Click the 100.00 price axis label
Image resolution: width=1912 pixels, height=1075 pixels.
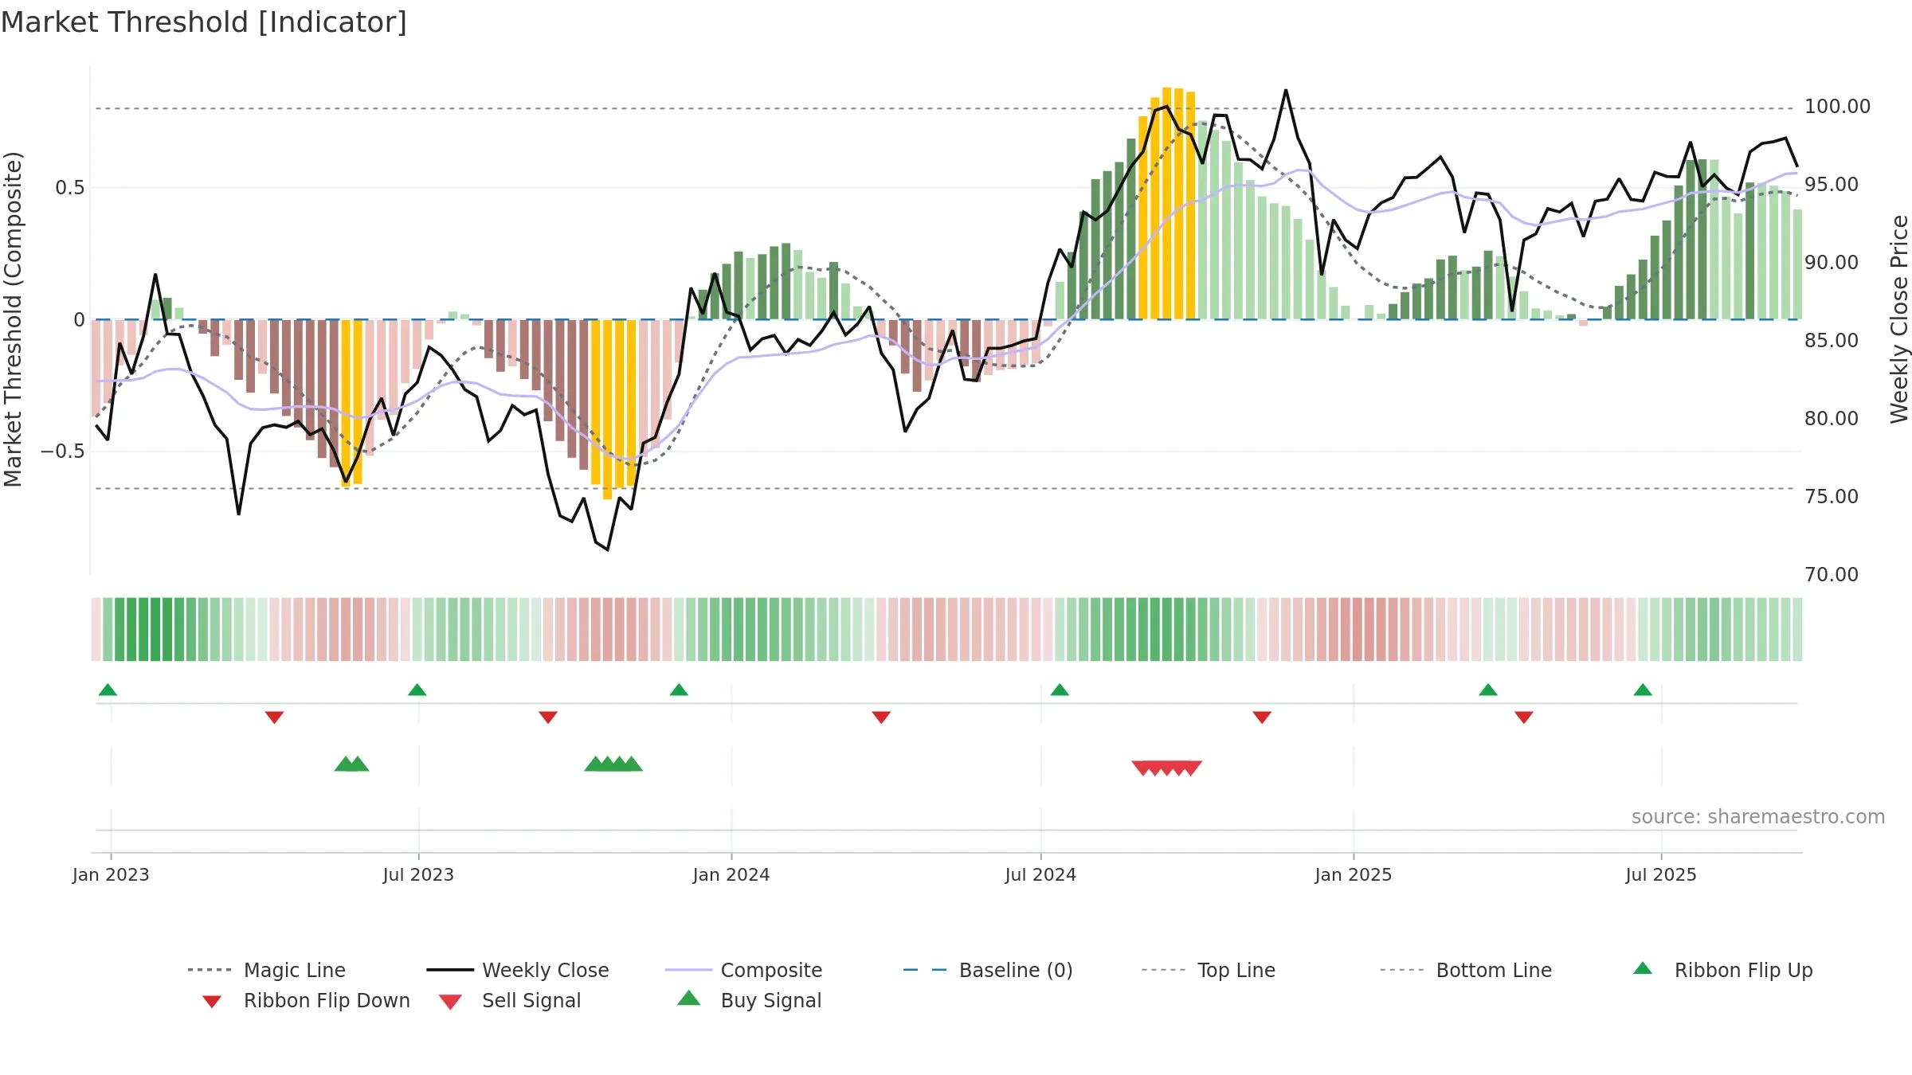click(x=1837, y=107)
